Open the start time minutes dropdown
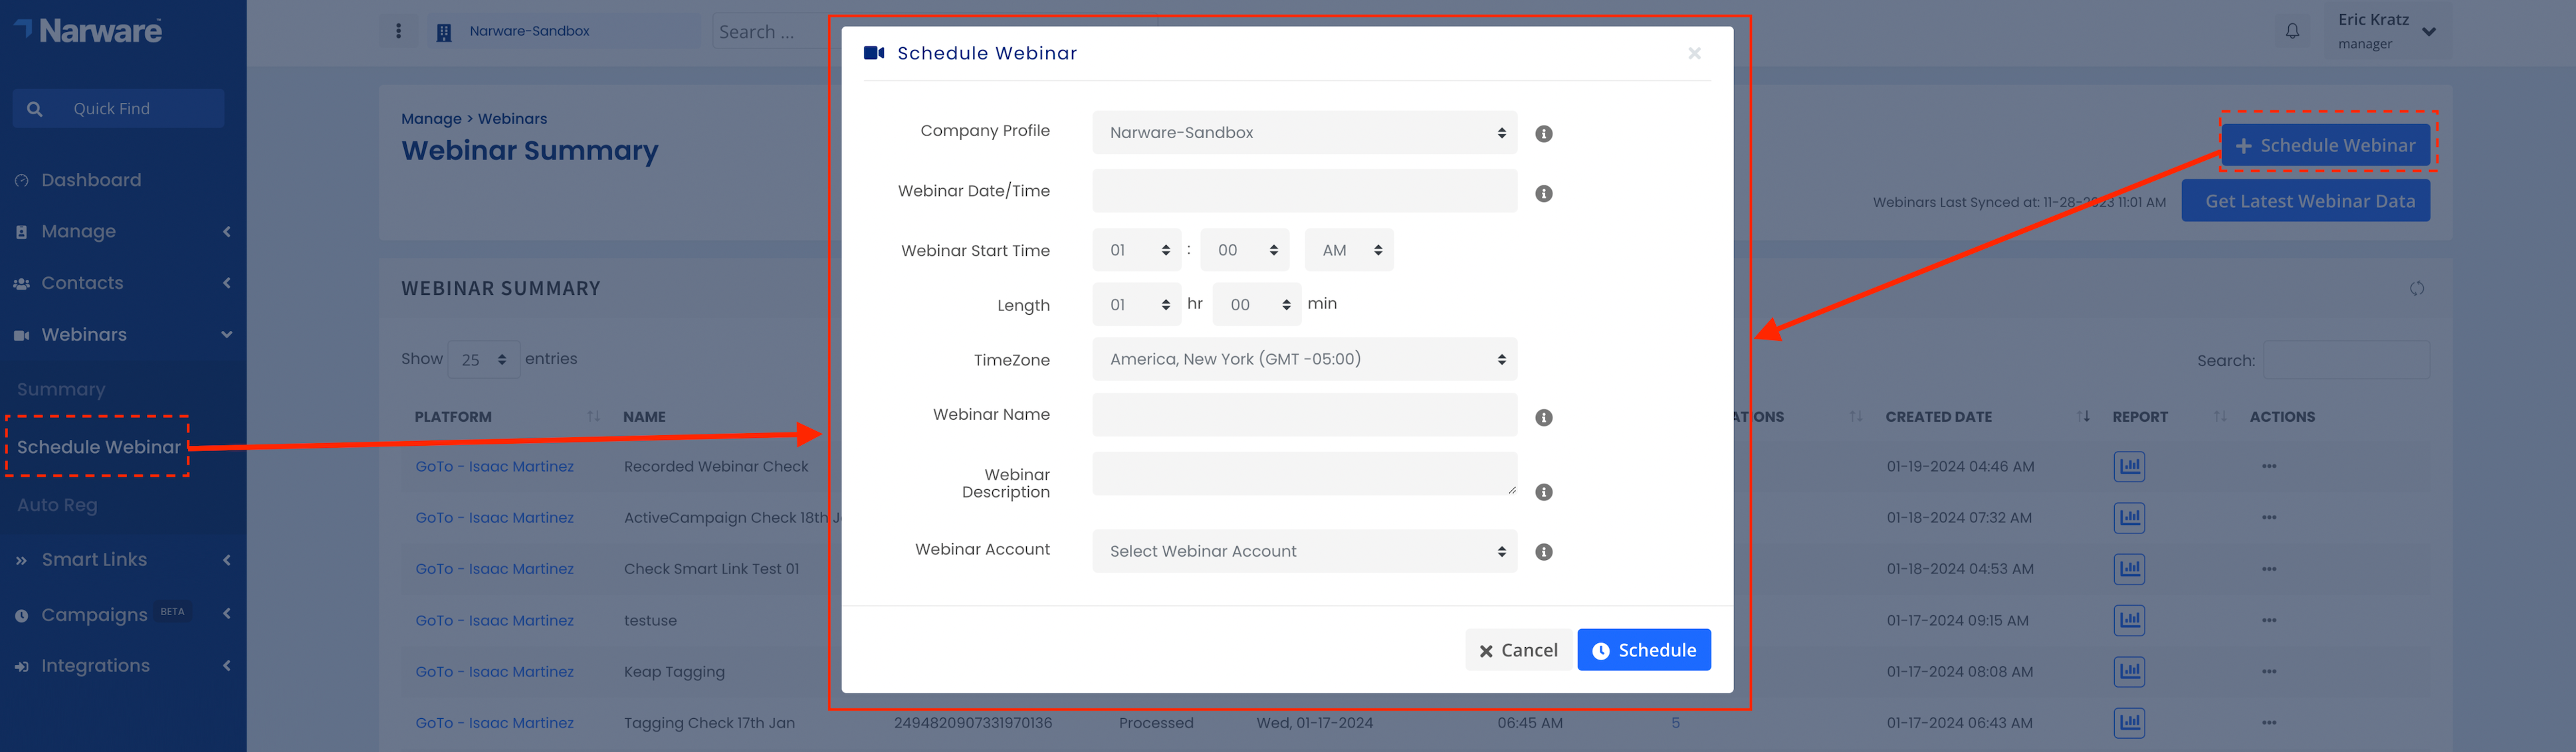 pyautogui.click(x=1245, y=250)
